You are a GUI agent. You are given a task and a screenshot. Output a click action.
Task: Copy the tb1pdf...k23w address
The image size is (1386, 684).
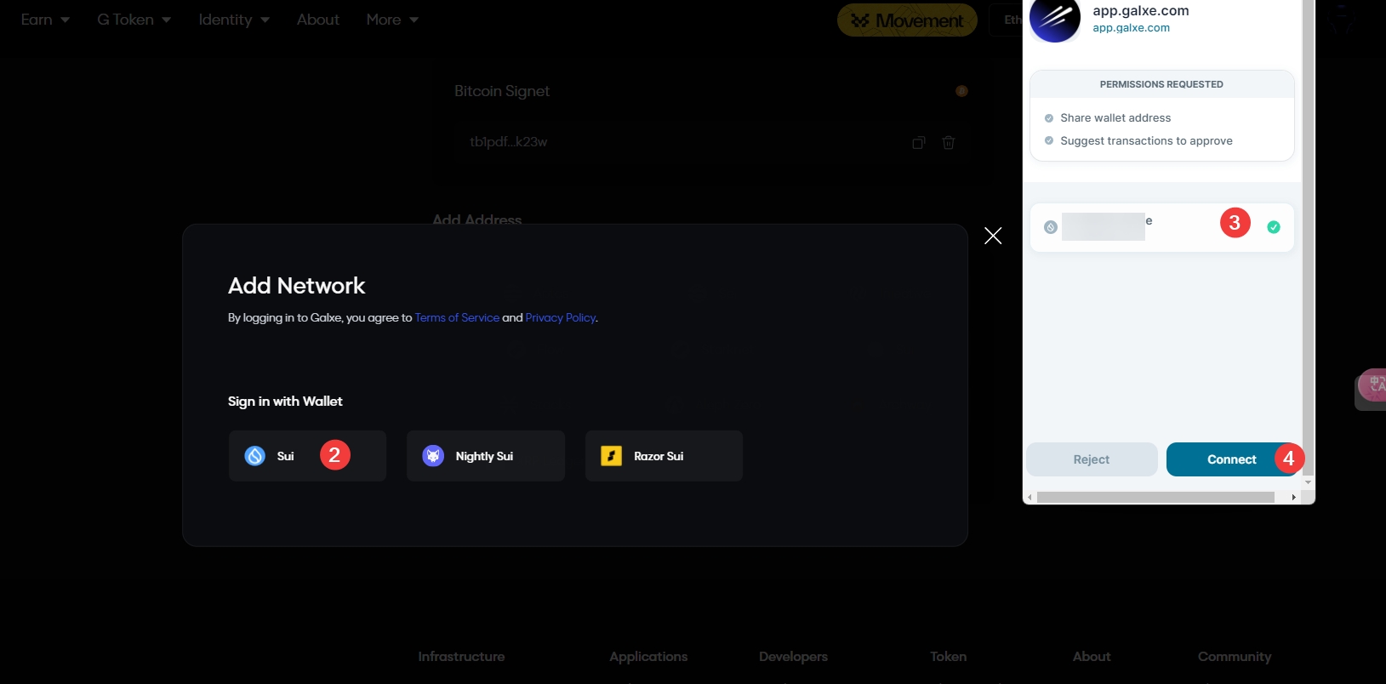point(918,143)
